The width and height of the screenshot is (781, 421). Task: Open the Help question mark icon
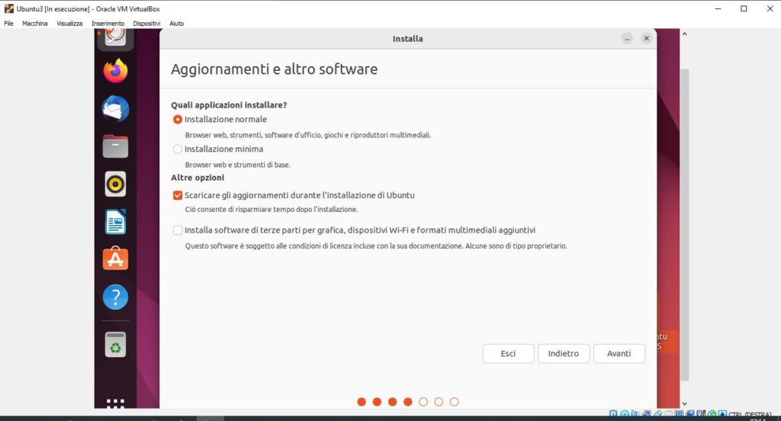(115, 297)
